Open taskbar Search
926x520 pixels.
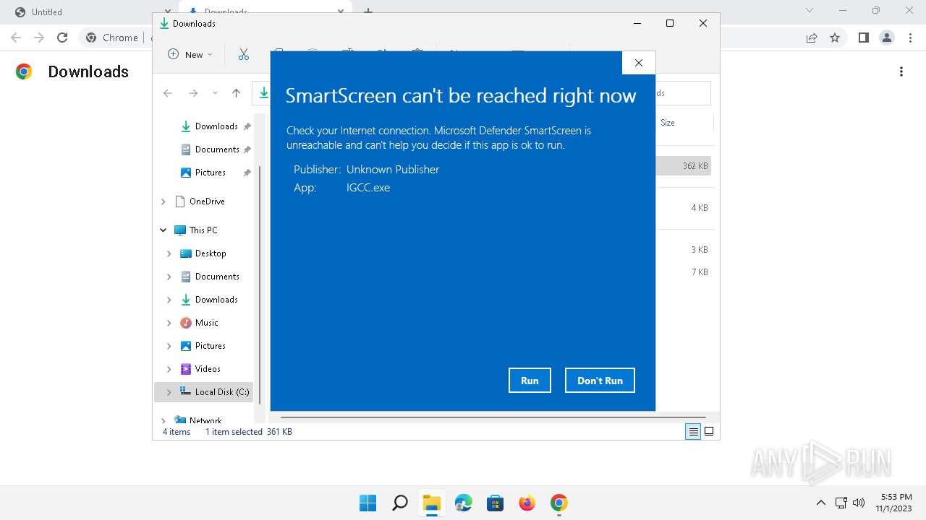point(399,503)
